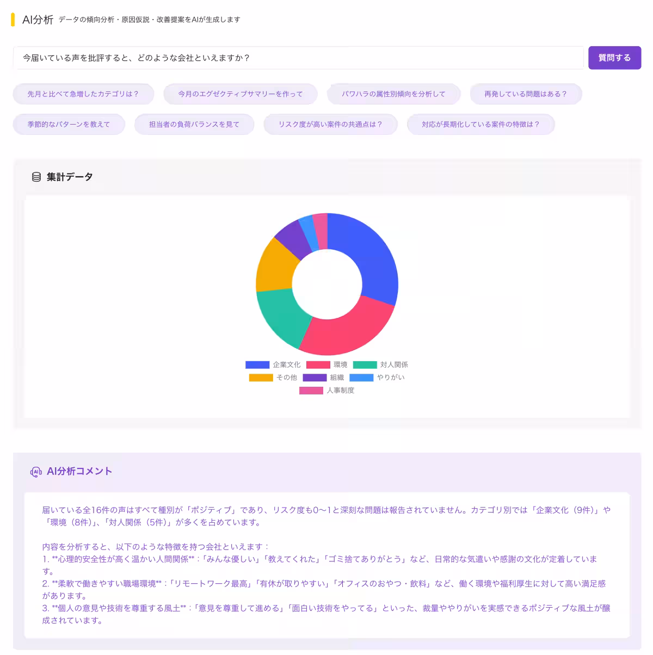Pick the 季節的なパターンを教えて suggestion
The height and width of the screenshot is (655, 653).
[69, 125]
